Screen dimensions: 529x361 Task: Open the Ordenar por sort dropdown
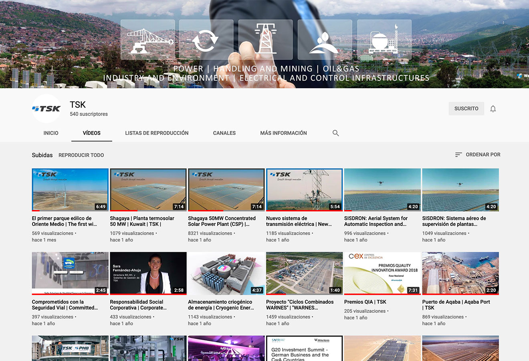tap(478, 154)
